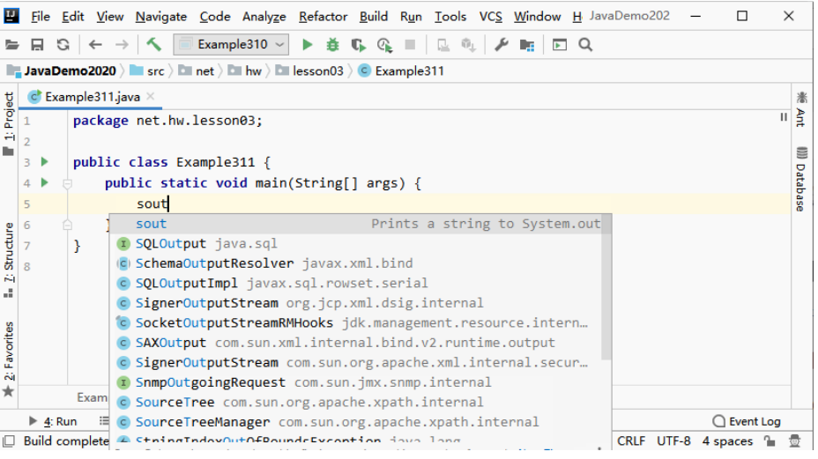Open the VCS menu
The height and width of the screenshot is (459, 818).
click(490, 17)
